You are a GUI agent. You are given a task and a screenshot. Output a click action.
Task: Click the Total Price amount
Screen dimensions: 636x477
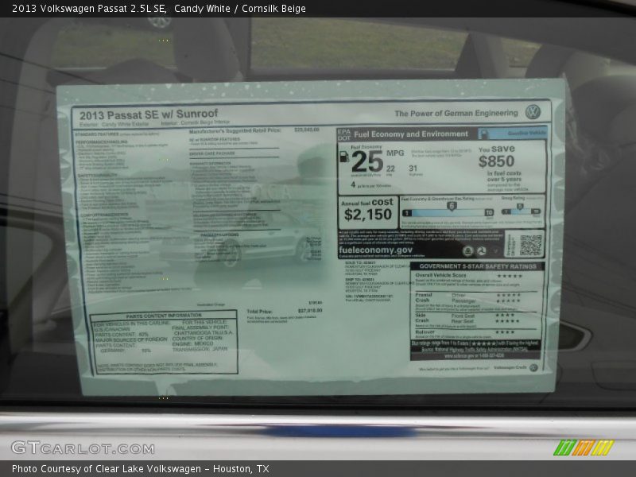(x=309, y=312)
